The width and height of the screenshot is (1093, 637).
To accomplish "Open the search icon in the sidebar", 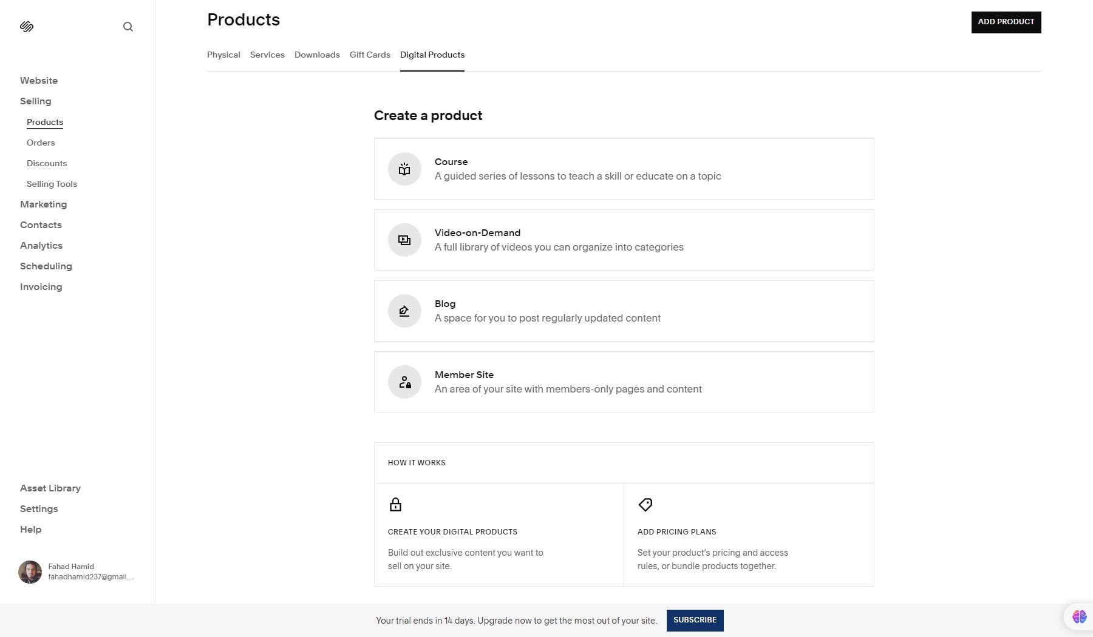I will pyautogui.click(x=128, y=27).
